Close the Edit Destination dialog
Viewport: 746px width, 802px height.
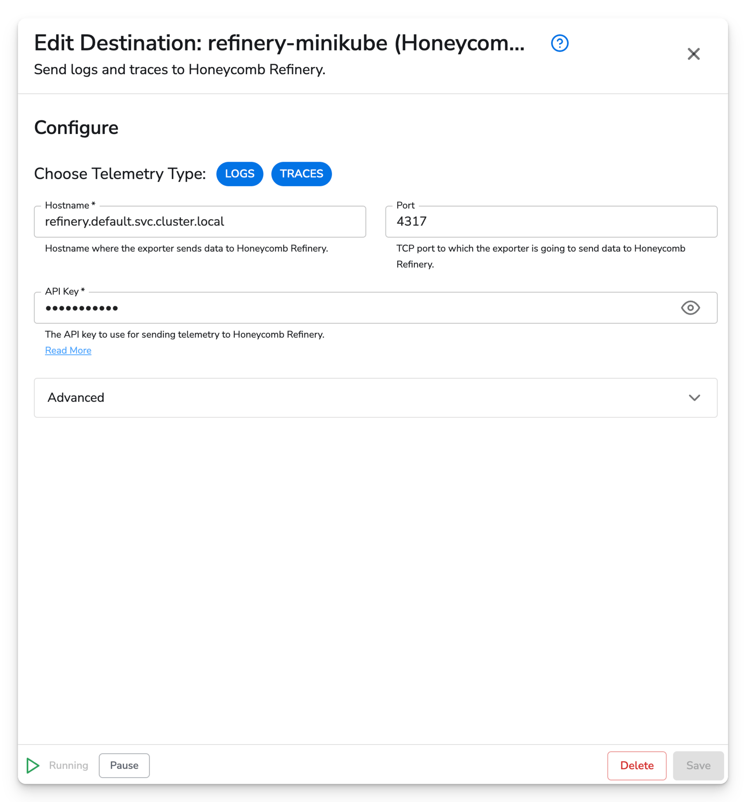(x=694, y=54)
